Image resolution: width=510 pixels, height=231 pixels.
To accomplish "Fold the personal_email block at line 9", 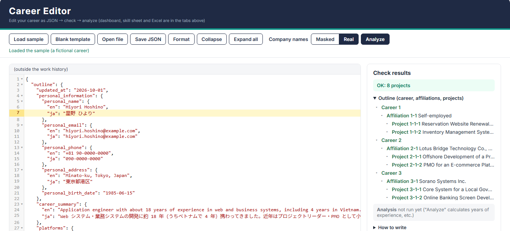I will point(22,125).
